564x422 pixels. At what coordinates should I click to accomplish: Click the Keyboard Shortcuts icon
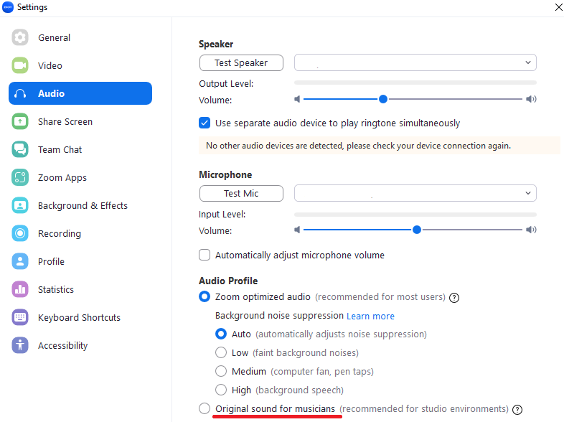point(20,317)
